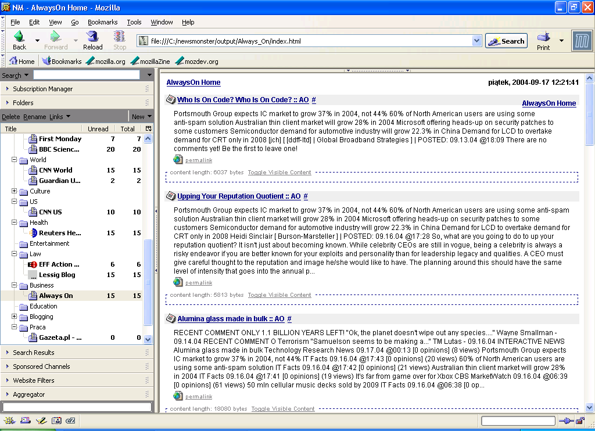Expand the Blogging folder
The height and width of the screenshot is (431, 595).
coord(14,317)
